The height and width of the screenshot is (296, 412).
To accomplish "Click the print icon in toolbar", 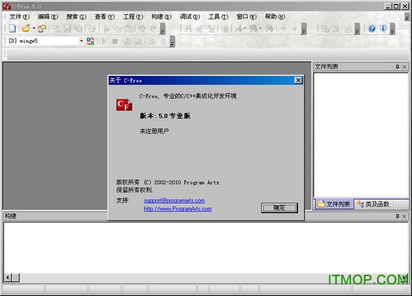I will (x=91, y=28).
